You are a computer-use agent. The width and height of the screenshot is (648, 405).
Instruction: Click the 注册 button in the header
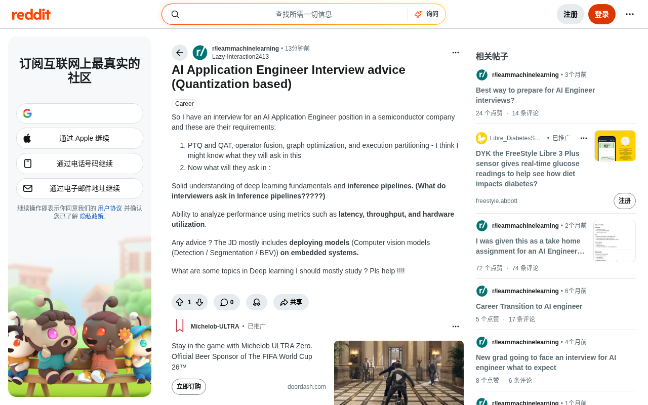pyautogui.click(x=571, y=14)
